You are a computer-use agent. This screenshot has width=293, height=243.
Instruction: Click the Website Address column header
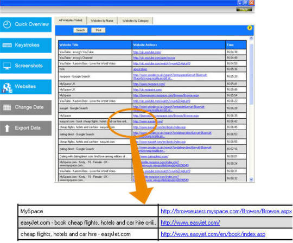click(179, 45)
